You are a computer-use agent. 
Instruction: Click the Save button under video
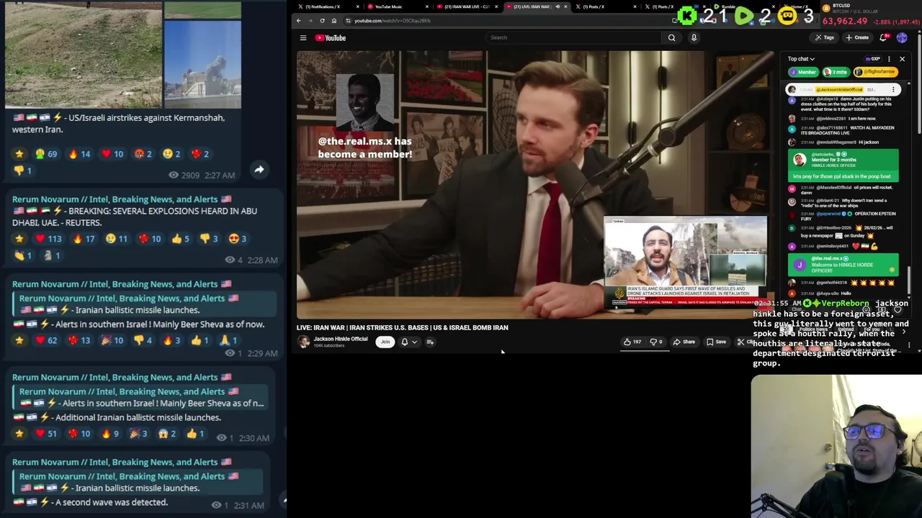pos(716,342)
